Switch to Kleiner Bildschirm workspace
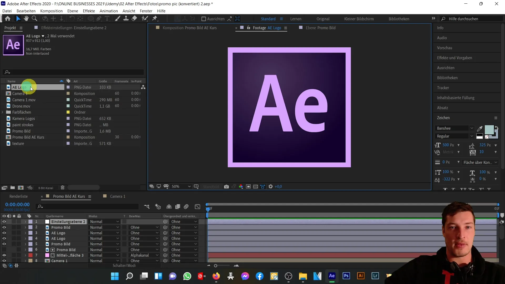Screen dimensions: 505x284 coord(359,19)
